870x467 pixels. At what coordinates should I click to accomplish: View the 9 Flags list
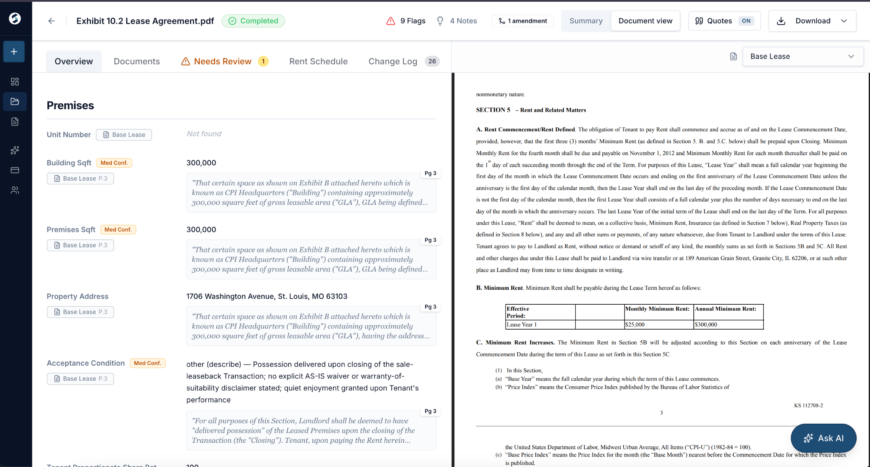406,21
